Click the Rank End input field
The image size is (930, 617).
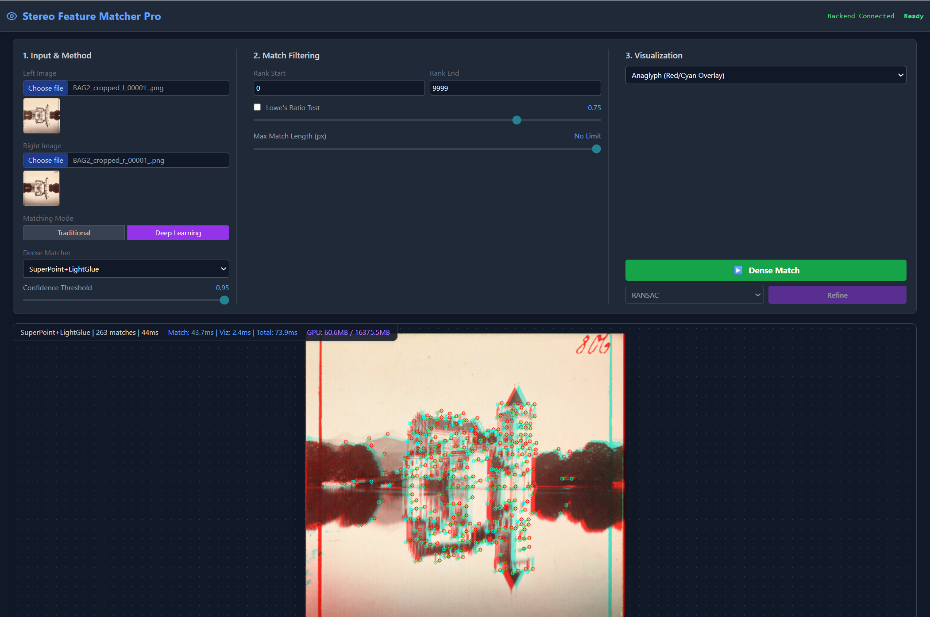point(515,88)
